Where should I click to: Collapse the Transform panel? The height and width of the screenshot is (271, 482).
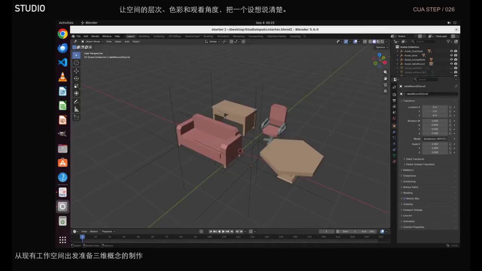pos(409,101)
